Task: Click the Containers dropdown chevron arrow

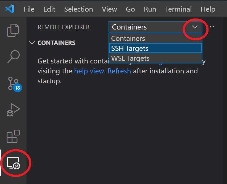Action: click(x=195, y=27)
